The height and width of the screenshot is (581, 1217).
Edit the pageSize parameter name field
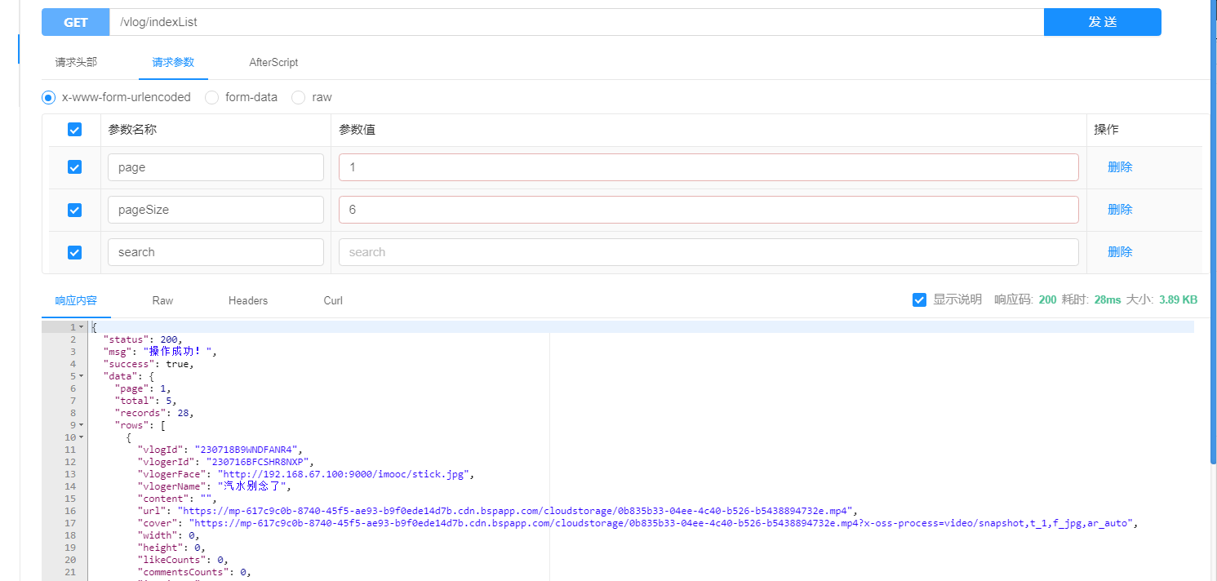pyautogui.click(x=215, y=210)
